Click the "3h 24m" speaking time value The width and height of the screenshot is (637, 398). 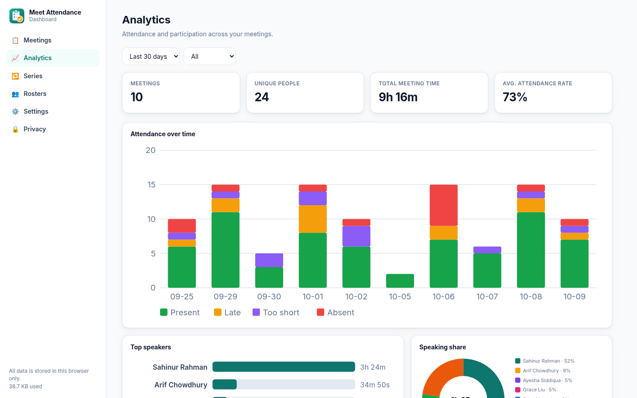tap(373, 367)
